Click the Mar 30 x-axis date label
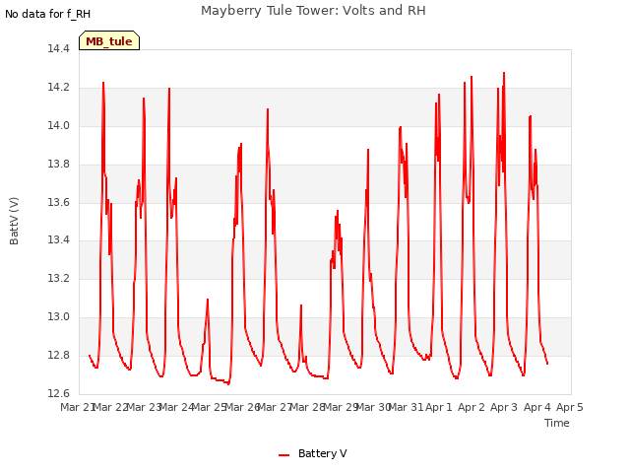The image size is (630, 473). [x=373, y=407]
